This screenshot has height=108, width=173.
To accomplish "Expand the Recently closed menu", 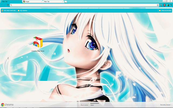I will (166, 105).
